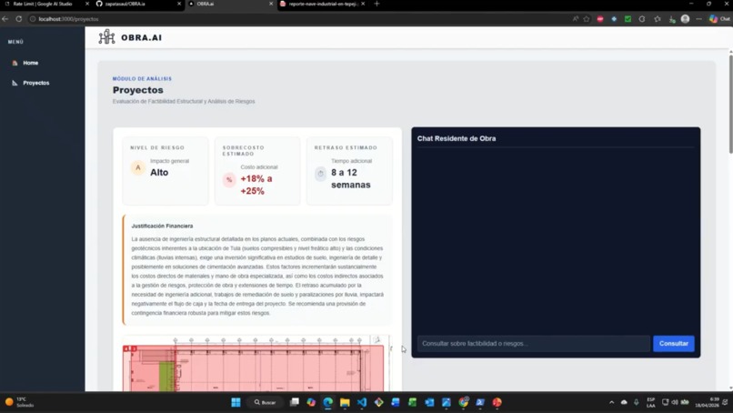733x413 pixels.
Task: Open the browser Settings and more menu
Action: point(698,19)
